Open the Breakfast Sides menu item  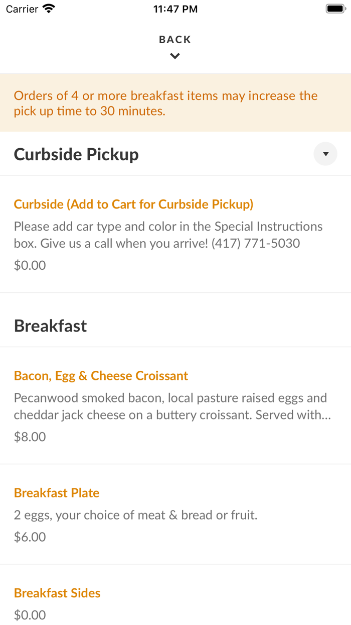click(57, 593)
